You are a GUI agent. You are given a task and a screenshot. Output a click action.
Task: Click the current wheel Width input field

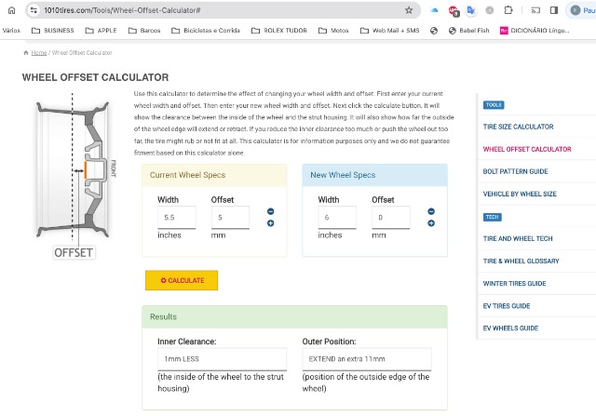coord(176,217)
